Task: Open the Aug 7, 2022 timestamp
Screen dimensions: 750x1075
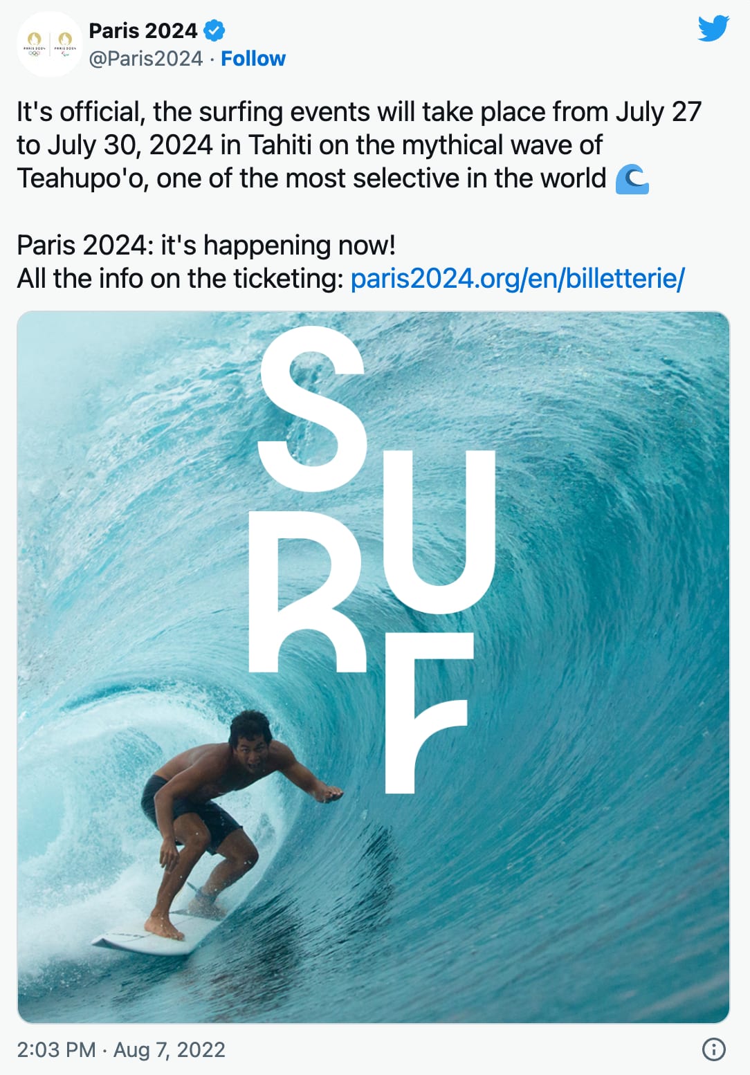Action: pyautogui.click(x=121, y=1049)
